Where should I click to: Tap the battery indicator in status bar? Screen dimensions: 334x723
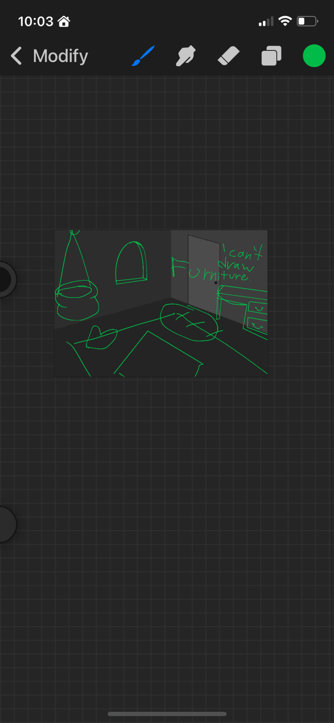coord(308,21)
